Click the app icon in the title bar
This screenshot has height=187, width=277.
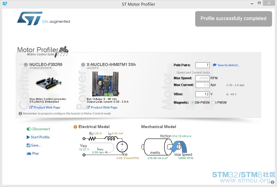(5, 4)
